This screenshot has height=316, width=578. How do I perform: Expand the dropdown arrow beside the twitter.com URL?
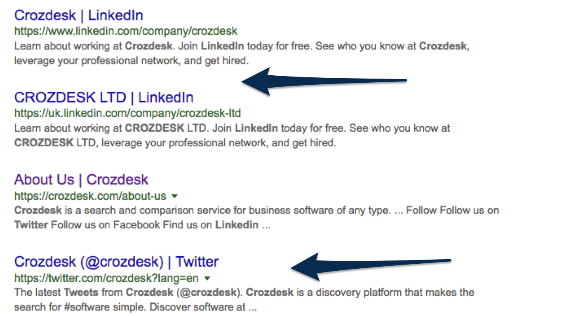tap(207, 279)
